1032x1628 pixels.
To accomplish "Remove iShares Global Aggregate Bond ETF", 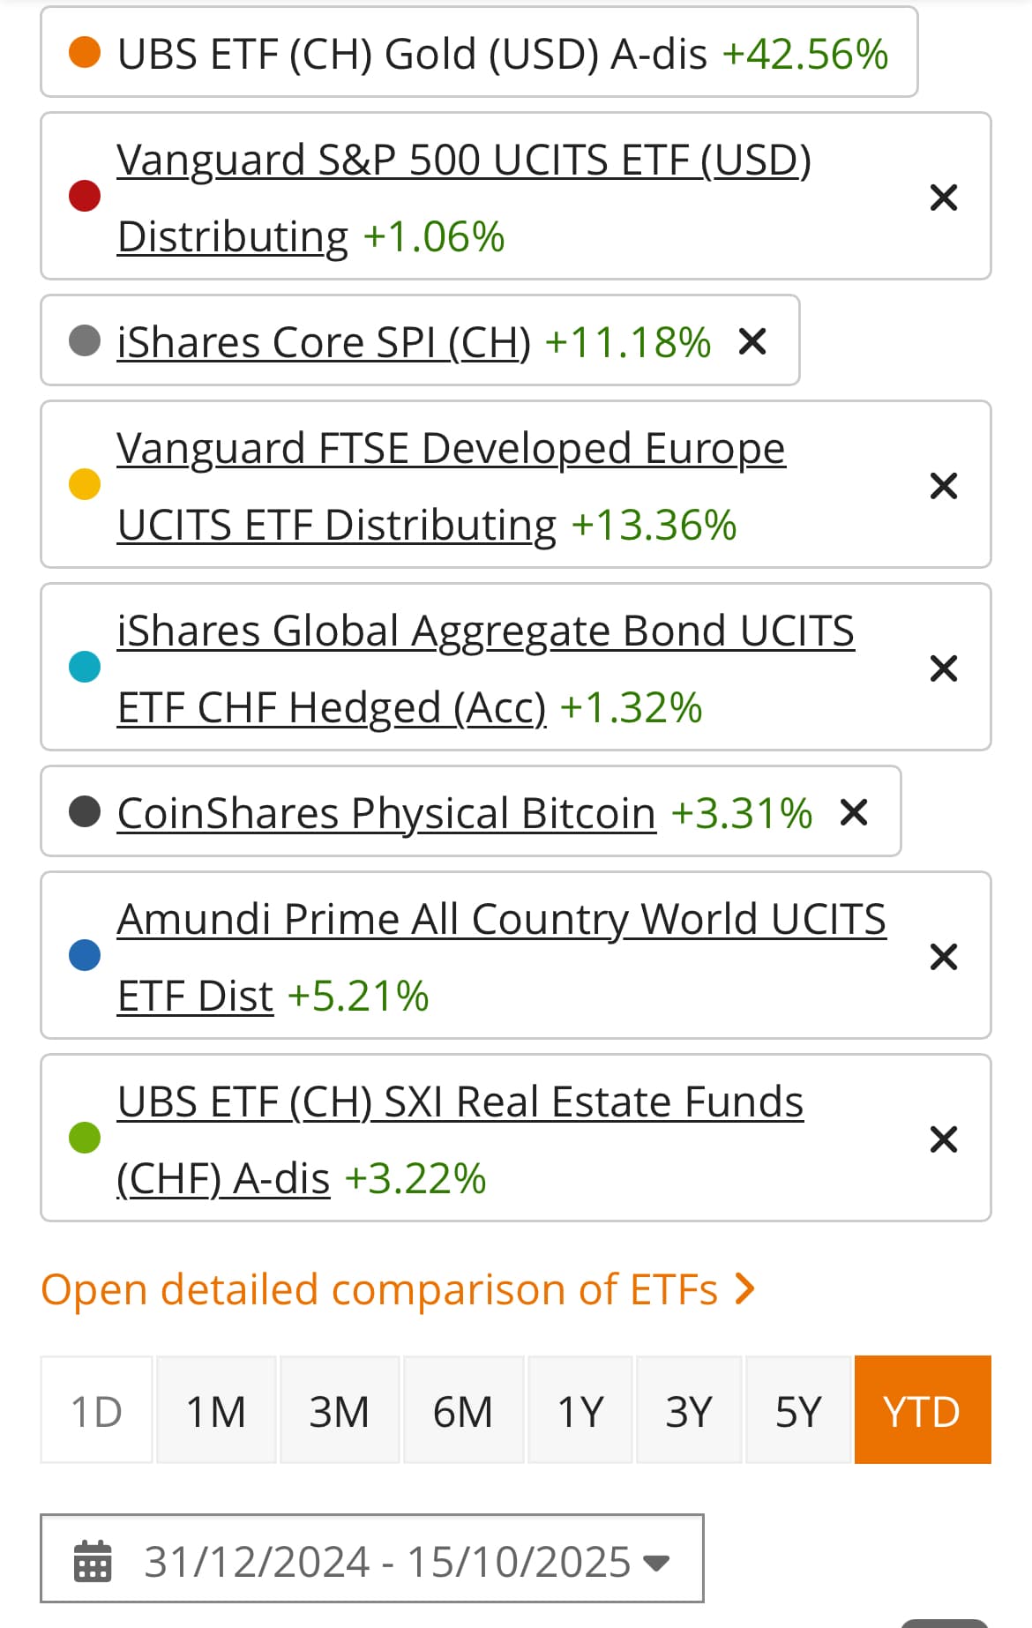I will pyautogui.click(x=943, y=668).
